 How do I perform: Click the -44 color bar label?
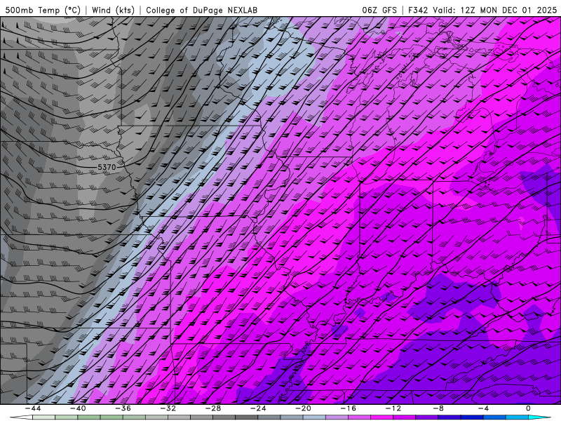click(x=33, y=408)
